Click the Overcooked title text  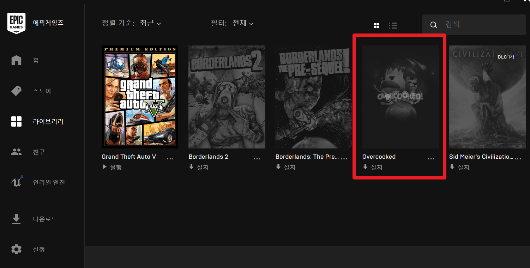(379, 157)
